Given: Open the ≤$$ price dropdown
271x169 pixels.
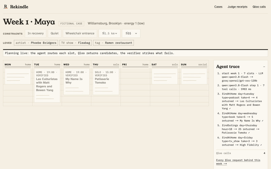Looking at the screenshot, I should [131, 33].
